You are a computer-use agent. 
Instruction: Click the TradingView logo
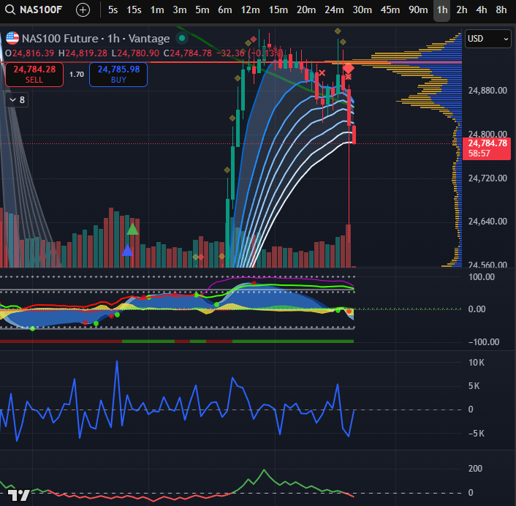tap(19, 495)
